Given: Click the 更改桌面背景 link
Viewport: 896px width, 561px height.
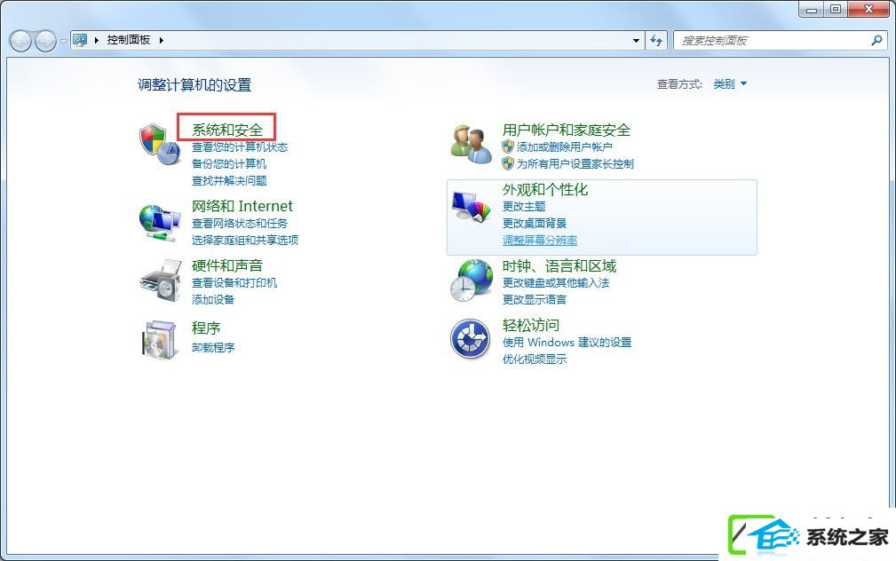Looking at the screenshot, I should 535,224.
